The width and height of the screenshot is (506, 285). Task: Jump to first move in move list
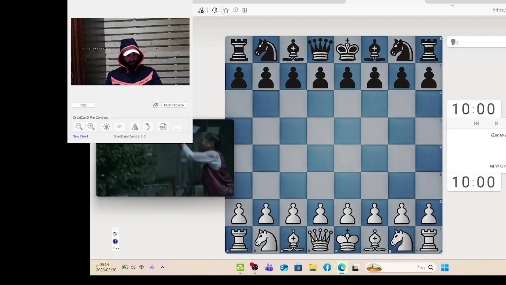(476, 123)
